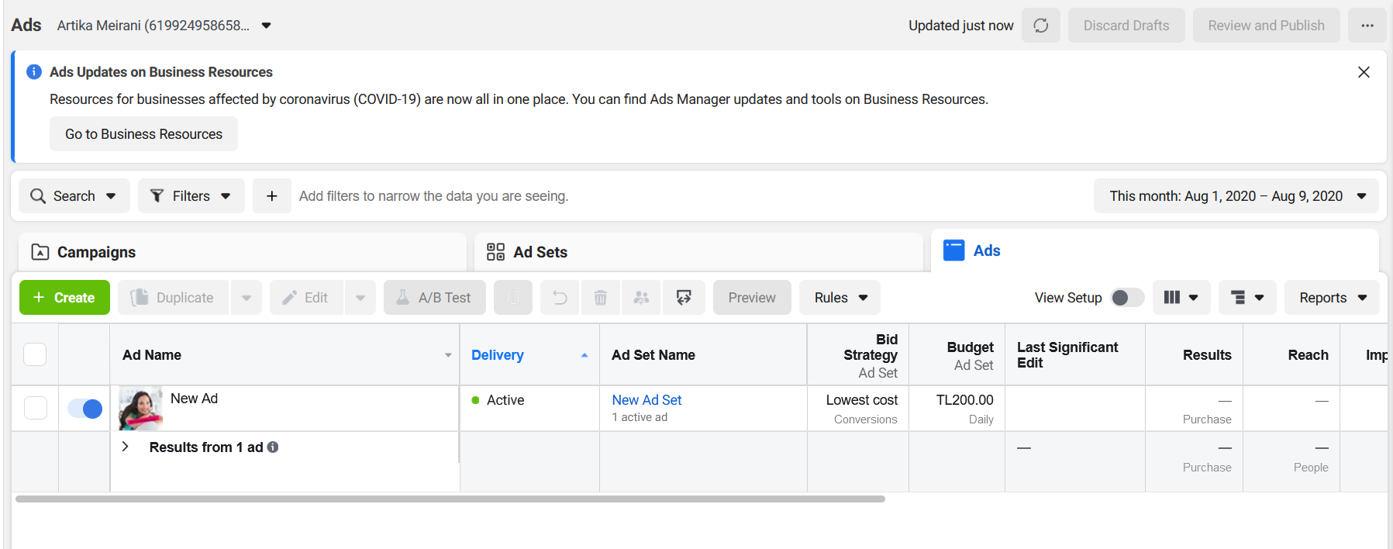Viewport: 1393px width, 549px height.
Task: Click the export share icon in toolbar
Action: [684, 298]
